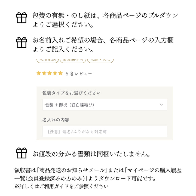The image size is (196, 196).
Task: Click the 名入れの内容 field label
Action: pyautogui.click(x=56, y=120)
